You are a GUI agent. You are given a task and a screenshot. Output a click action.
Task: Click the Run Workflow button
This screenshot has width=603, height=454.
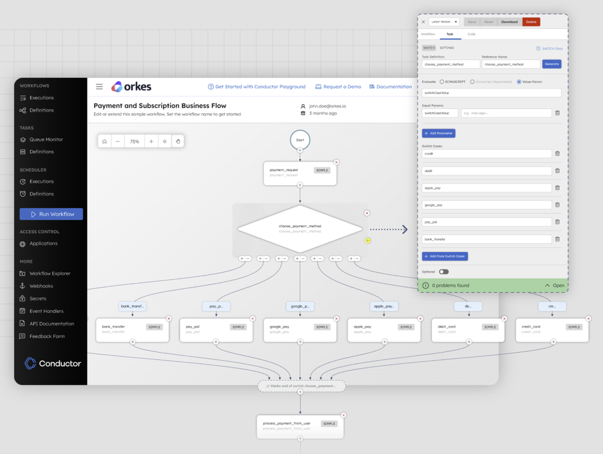51,214
